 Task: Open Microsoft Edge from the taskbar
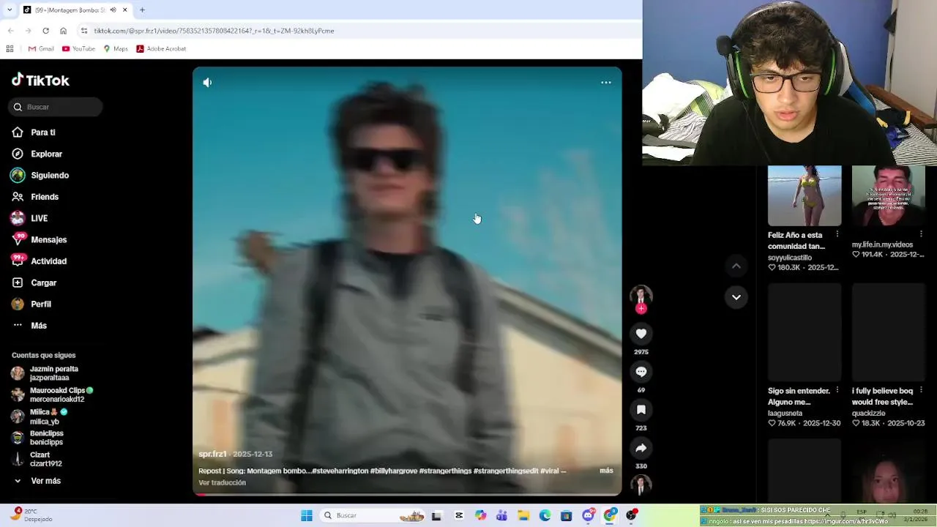tap(545, 516)
